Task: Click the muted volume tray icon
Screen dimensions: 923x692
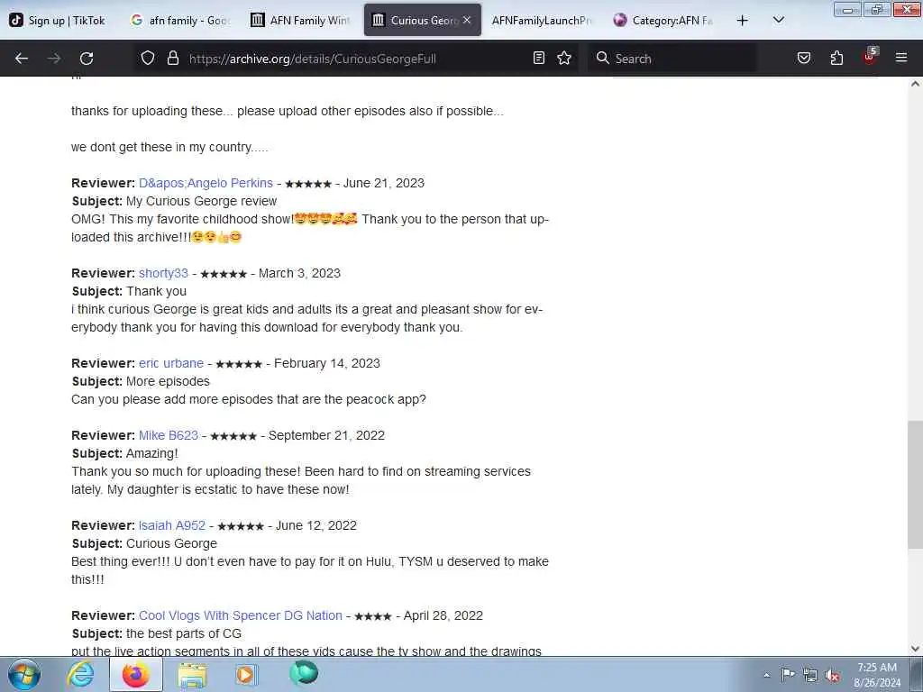Action: point(832,675)
